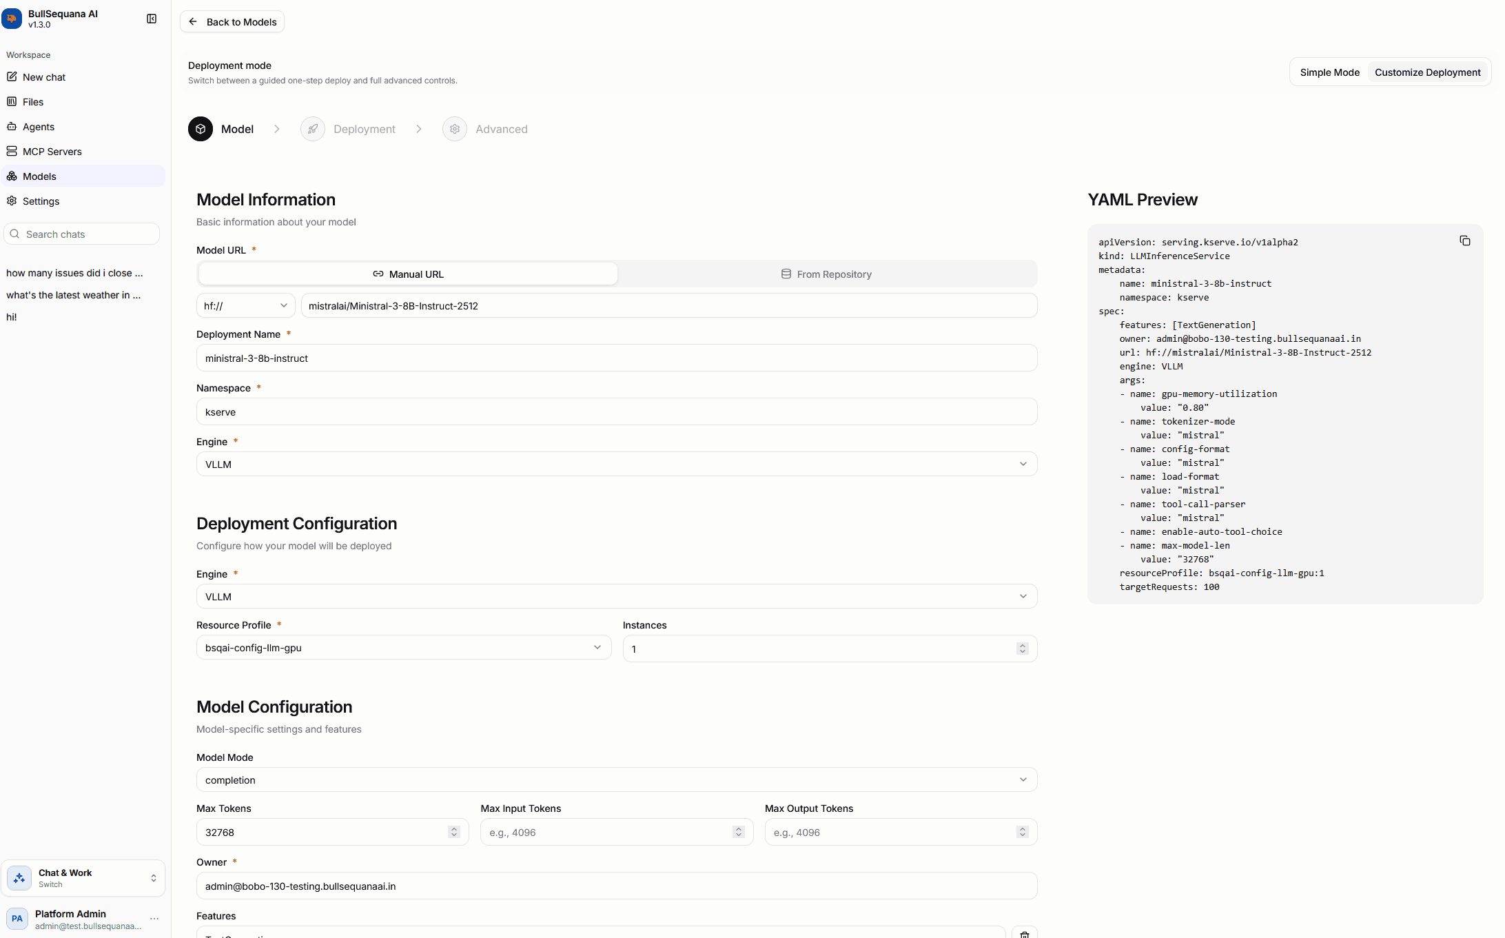
Task: Click the Search chats box
Action: point(82,234)
